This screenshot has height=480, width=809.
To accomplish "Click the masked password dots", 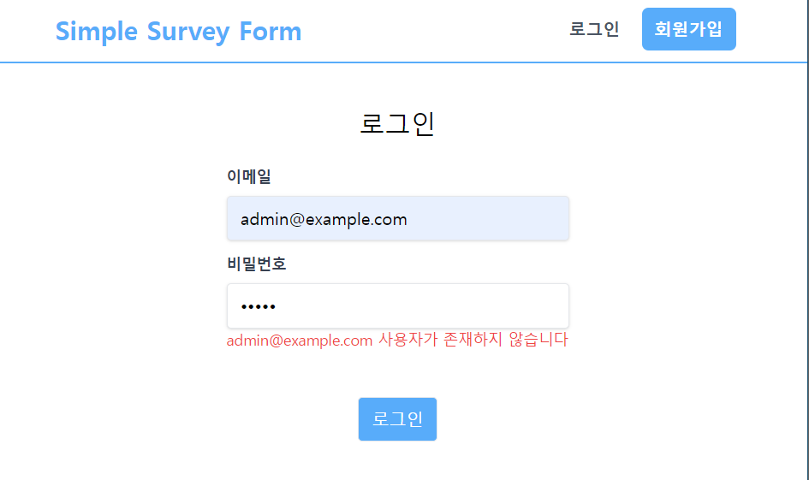I will pos(258,306).
